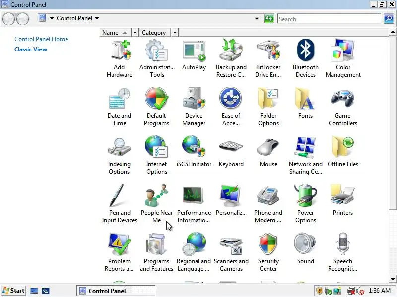Click the address bar refresh button
The image size is (397, 297).
click(x=269, y=19)
